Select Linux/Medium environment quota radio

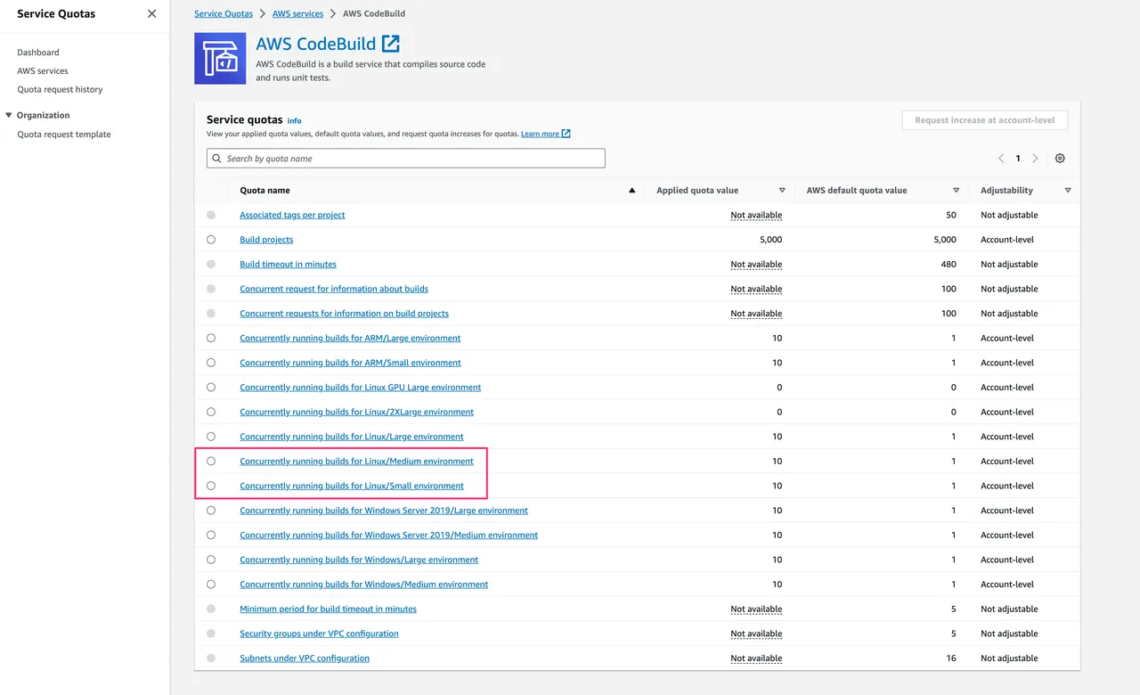211,462
